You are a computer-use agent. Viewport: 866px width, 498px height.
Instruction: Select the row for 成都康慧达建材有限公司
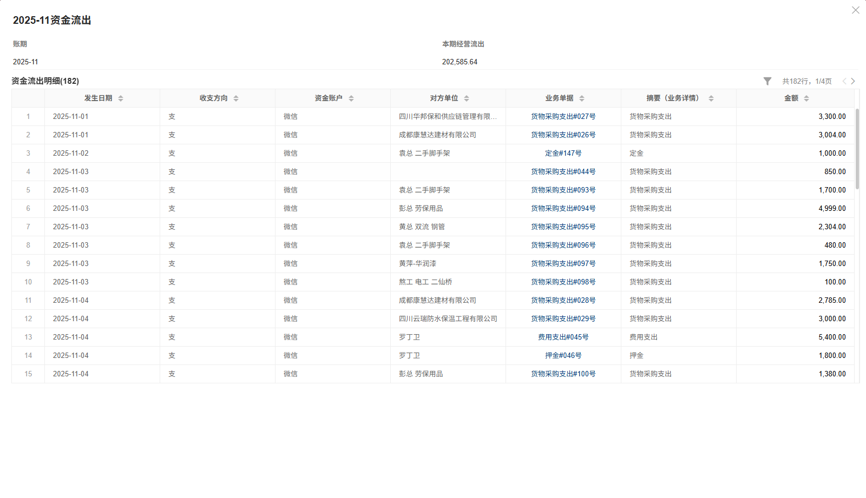pos(436,135)
